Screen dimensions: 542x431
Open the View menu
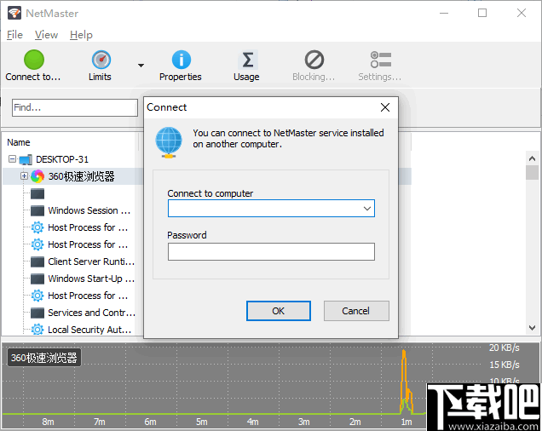(x=46, y=35)
